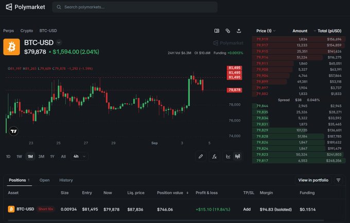Open the Positions tab
The height and width of the screenshot is (223, 350).
19,180
